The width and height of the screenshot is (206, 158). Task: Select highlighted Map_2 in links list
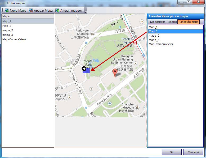[176, 31]
